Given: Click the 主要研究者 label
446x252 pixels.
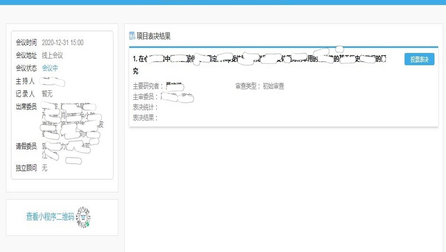Looking at the screenshot, I should point(148,86).
